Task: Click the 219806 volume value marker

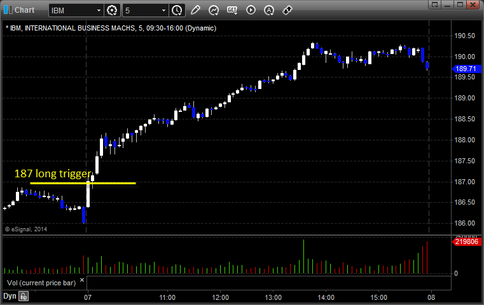Action: coord(466,242)
